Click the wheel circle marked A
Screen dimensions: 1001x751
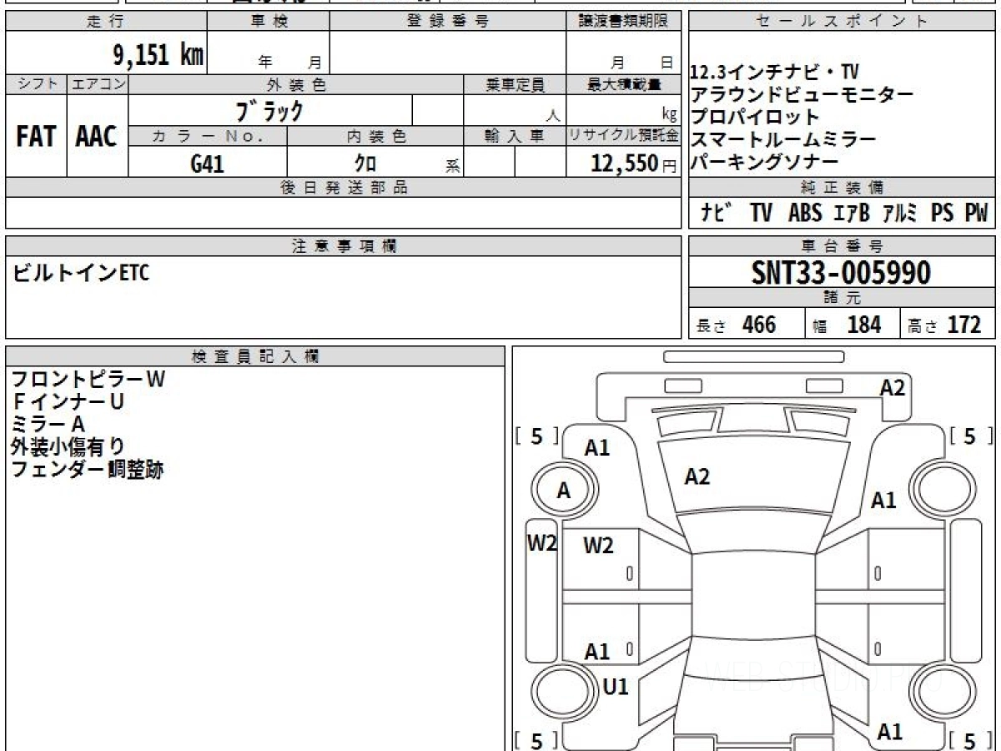point(565,491)
